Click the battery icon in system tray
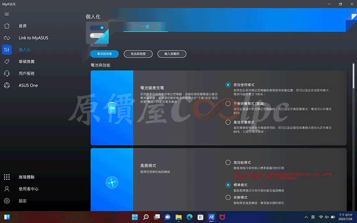Viewport: 357px width, 223px height. 333,217
